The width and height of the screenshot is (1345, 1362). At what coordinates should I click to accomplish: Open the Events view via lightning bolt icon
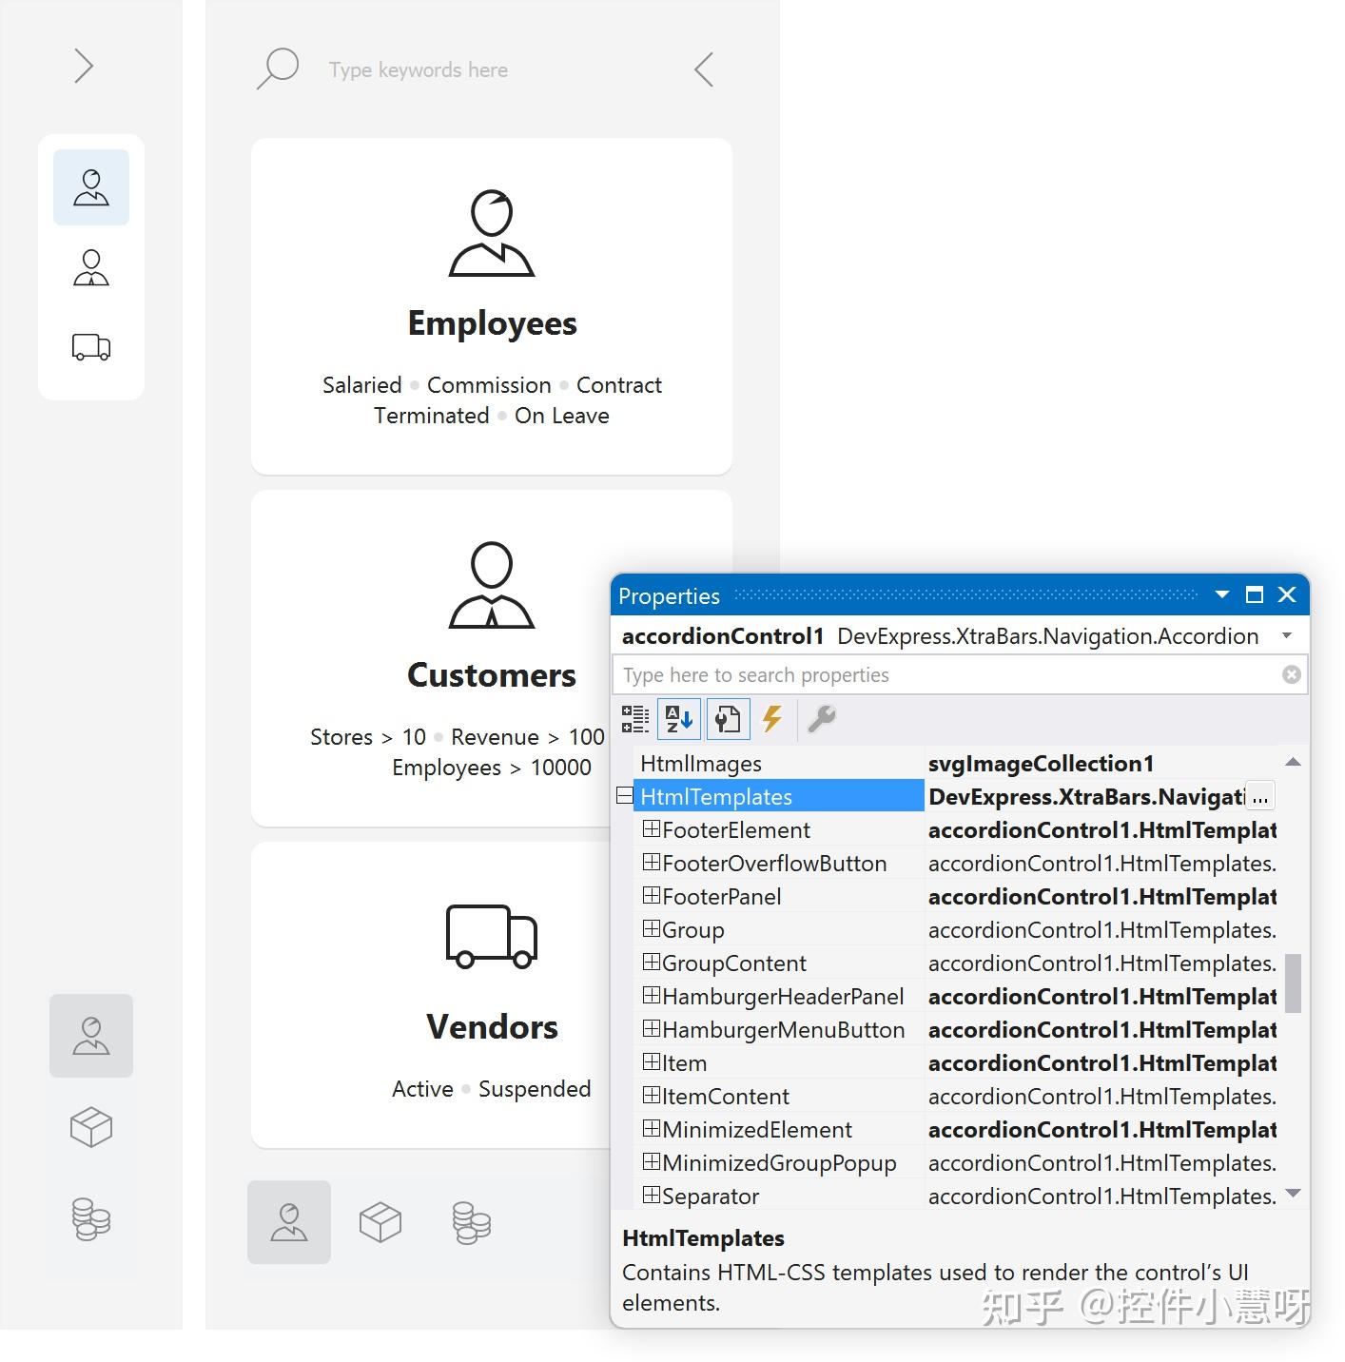pyautogui.click(x=772, y=719)
